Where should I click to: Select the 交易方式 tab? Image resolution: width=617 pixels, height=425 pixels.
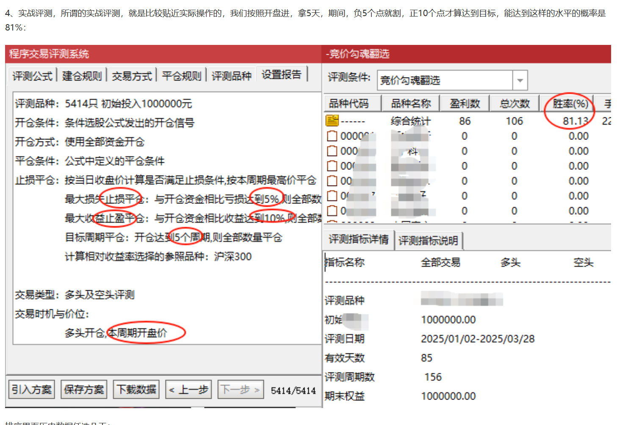point(132,75)
